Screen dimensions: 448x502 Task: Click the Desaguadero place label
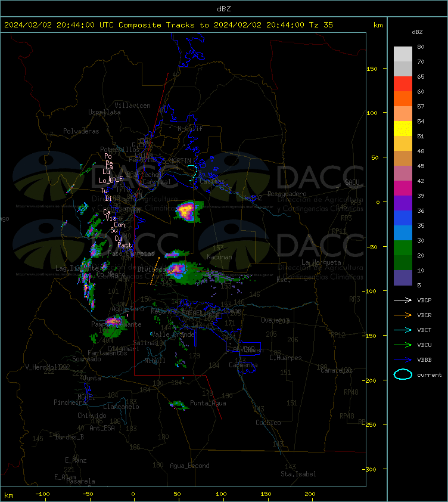[x=287, y=194]
